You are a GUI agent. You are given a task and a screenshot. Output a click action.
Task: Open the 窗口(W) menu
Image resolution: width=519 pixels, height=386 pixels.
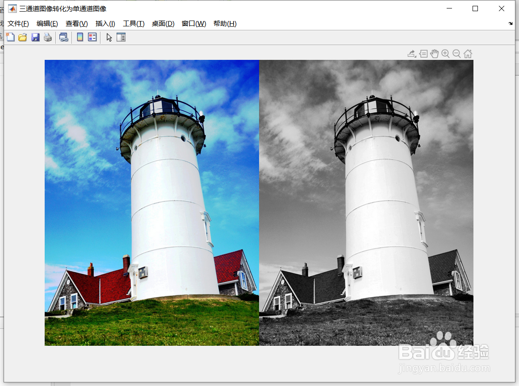194,24
